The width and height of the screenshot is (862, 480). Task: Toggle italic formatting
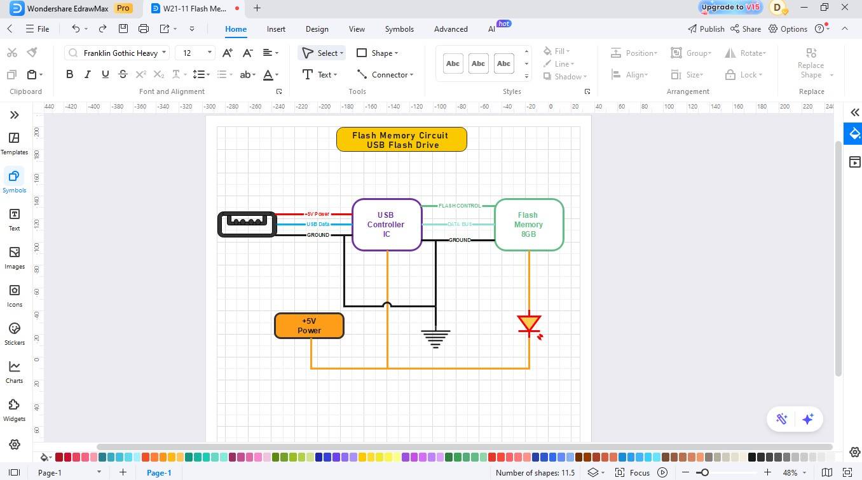pos(87,74)
